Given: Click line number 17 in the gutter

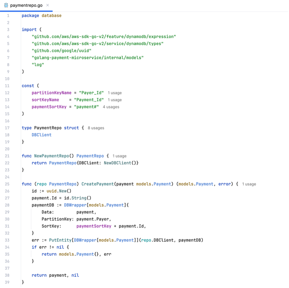Looking at the screenshot, I should [7, 128].
